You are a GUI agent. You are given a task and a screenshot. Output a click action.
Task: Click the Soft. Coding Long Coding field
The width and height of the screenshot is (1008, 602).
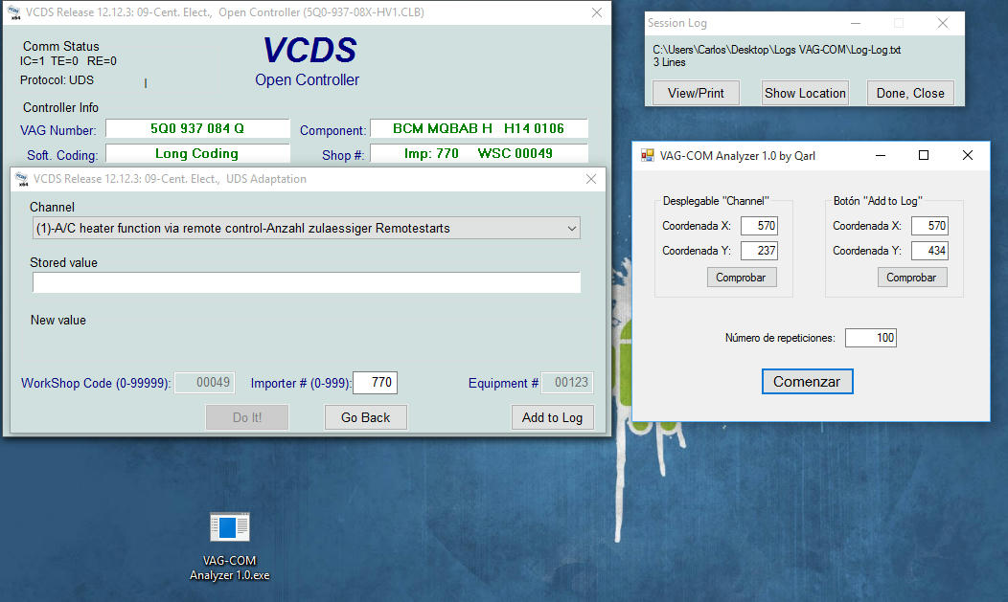pyautogui.click(x=197, y=153)
